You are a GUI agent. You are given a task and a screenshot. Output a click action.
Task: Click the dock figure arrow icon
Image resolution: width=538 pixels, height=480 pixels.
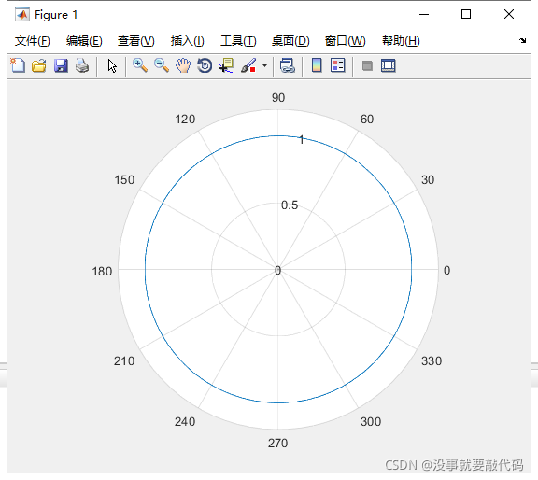(x=522, y=40)
